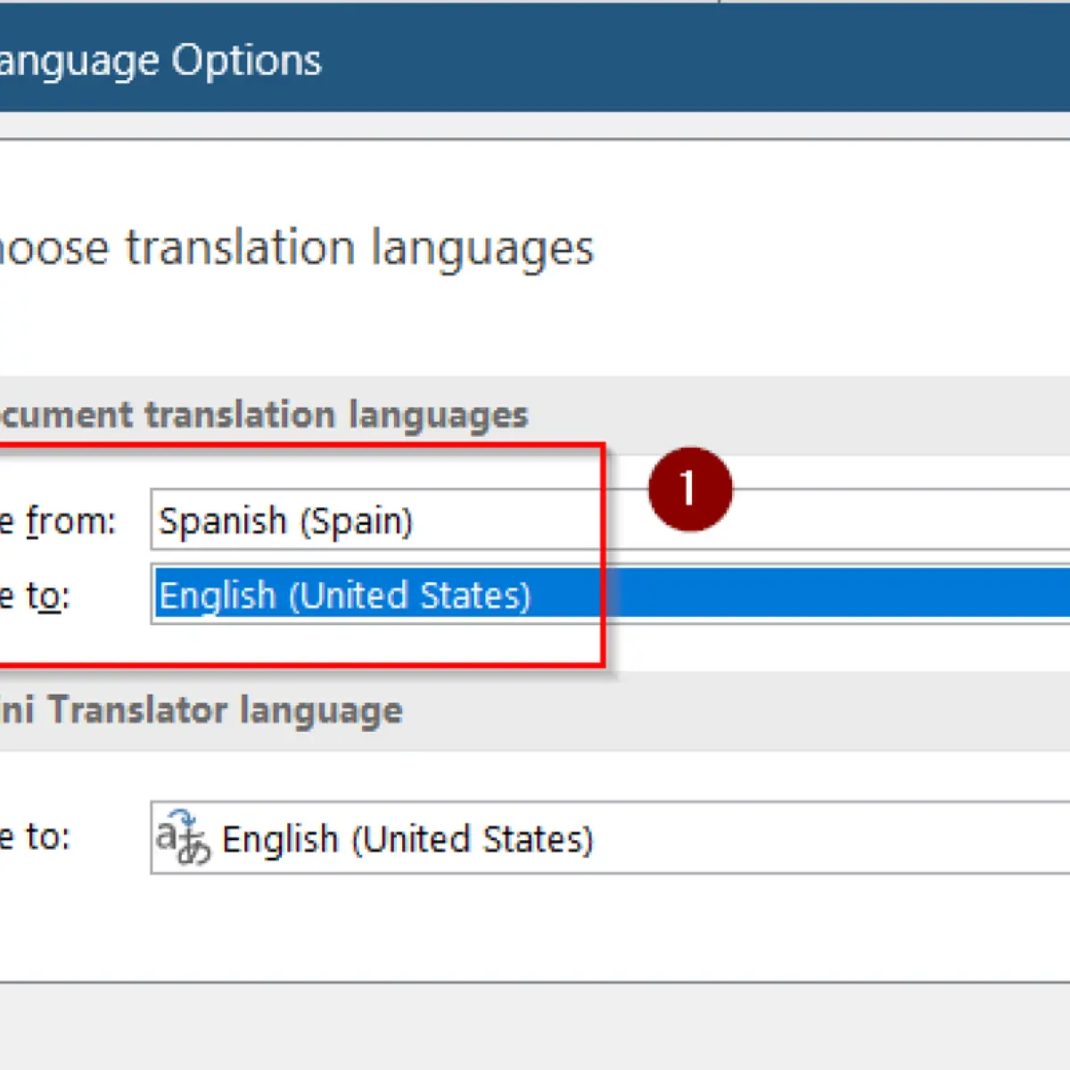Screen dimensions: 1070x1070
Task: Click the selected English (United States) highlighted text
Action: [x=344, y=596]
